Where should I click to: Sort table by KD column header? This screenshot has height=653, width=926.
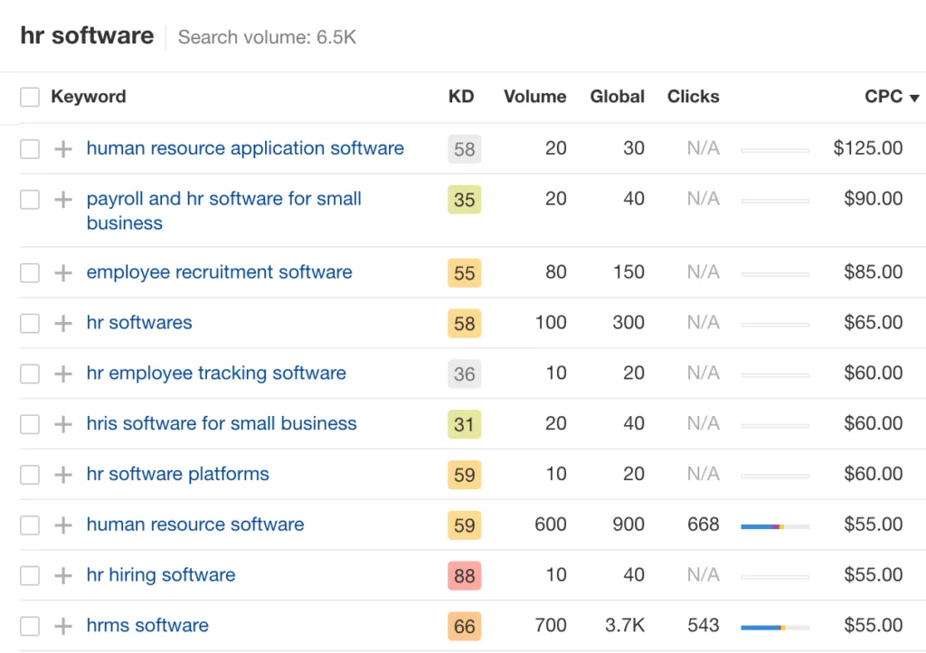[x=460, y=97]
